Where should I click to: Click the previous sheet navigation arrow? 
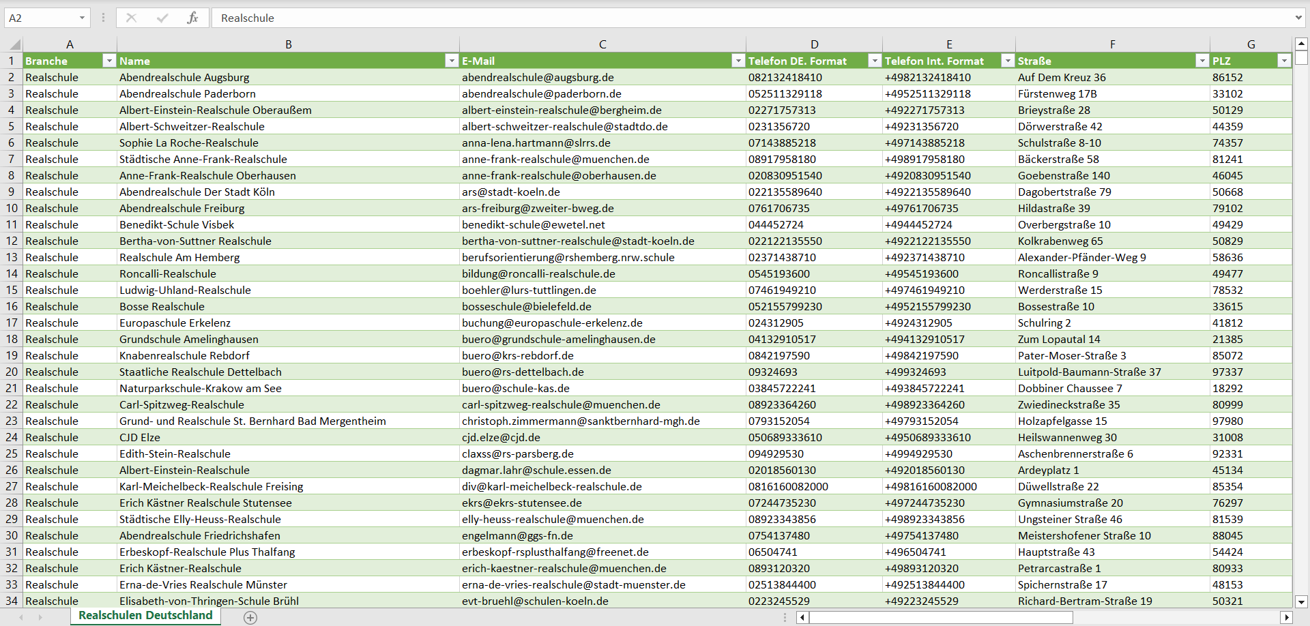point(21,617)
